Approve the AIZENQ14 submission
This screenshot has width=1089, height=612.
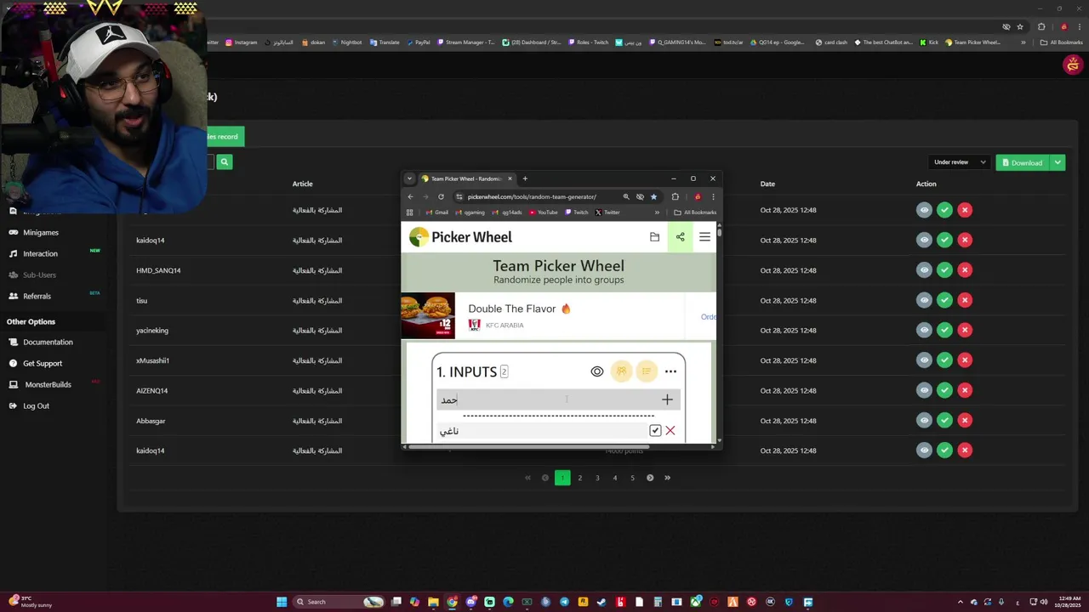click(944, 390)
